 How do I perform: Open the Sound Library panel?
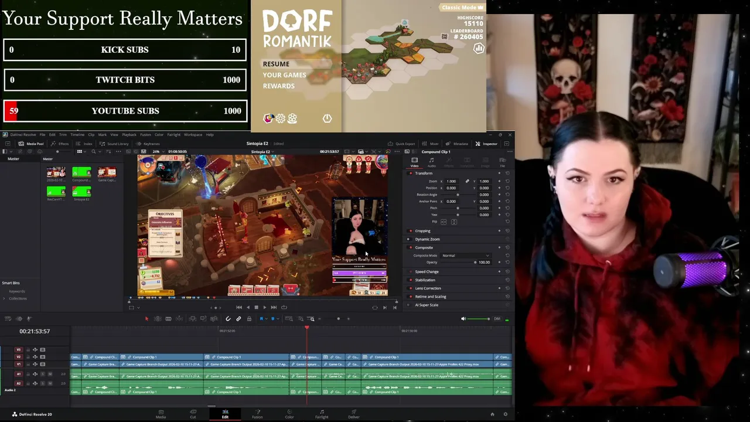[x=114, y=144]
